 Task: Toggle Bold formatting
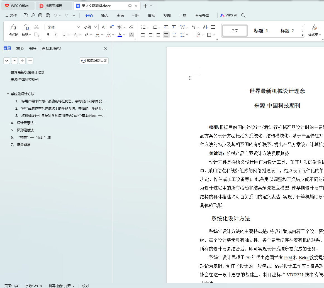[x=48, y=35]
